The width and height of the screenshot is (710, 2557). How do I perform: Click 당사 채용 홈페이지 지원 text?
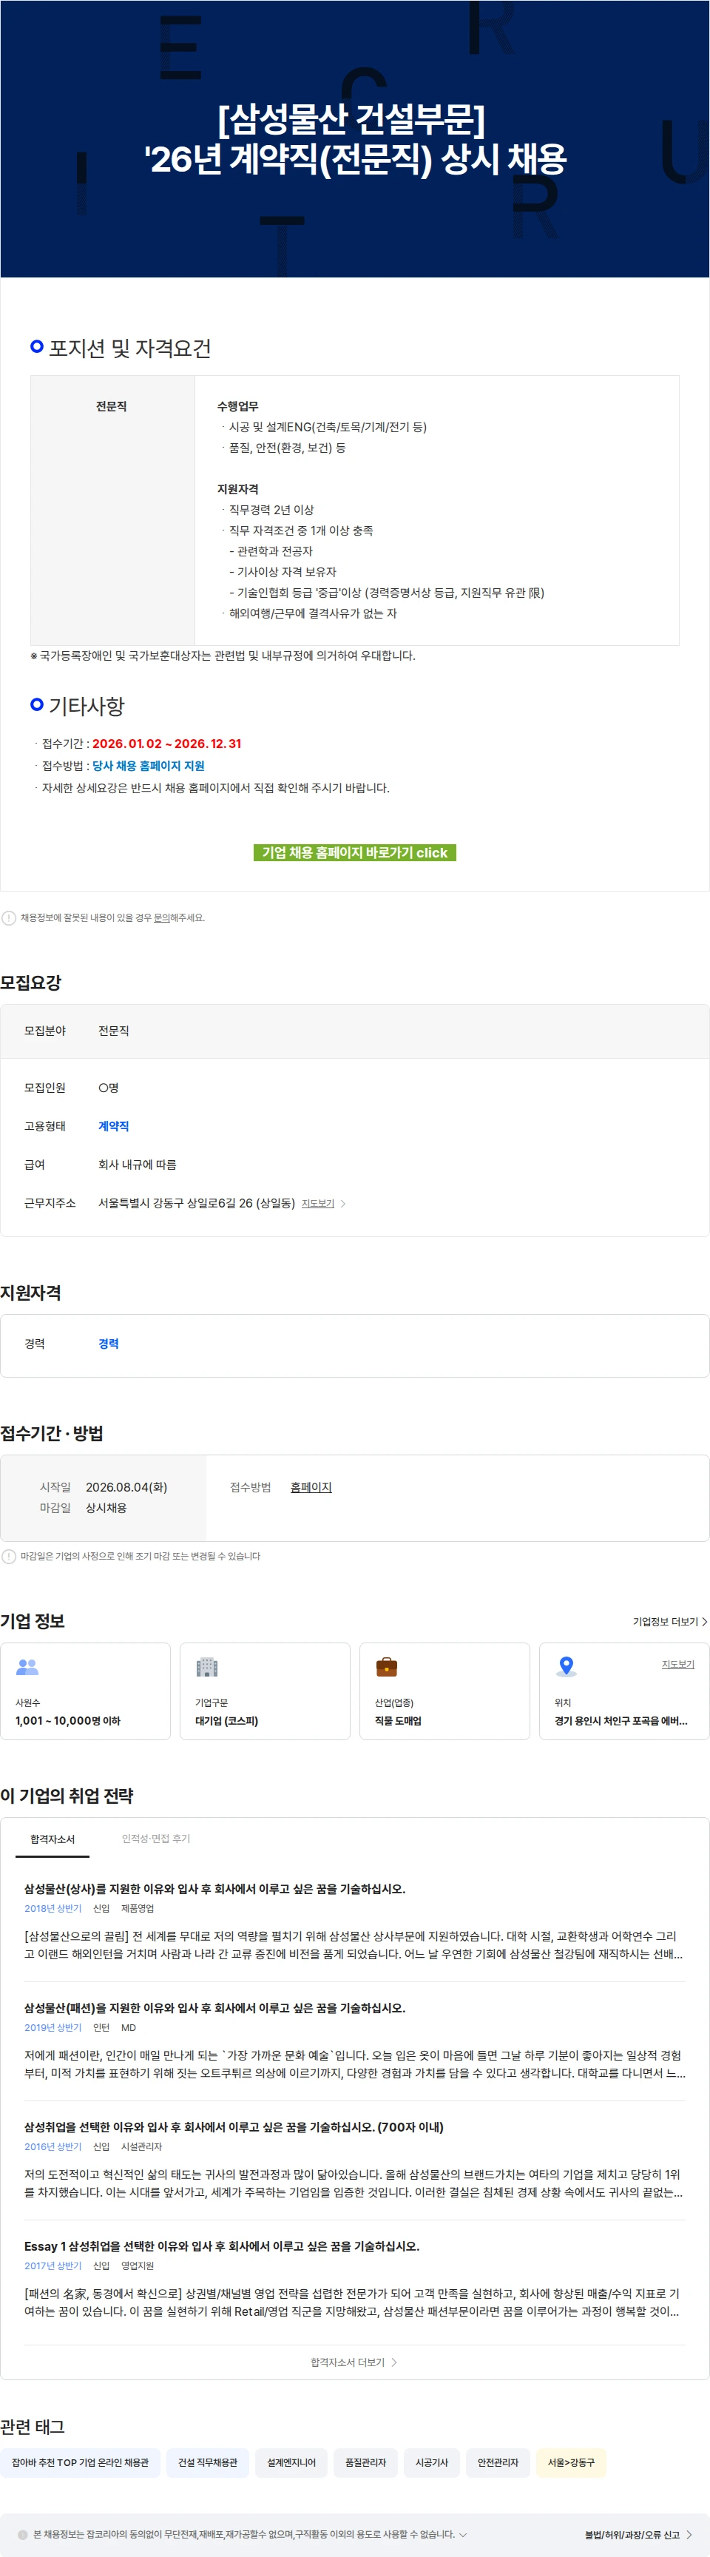tap(149, 765)
